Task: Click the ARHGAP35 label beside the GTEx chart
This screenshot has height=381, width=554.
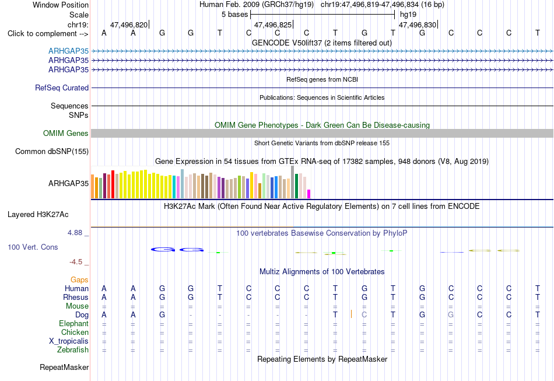Action: pyautogui.click(x=68, y=183)
